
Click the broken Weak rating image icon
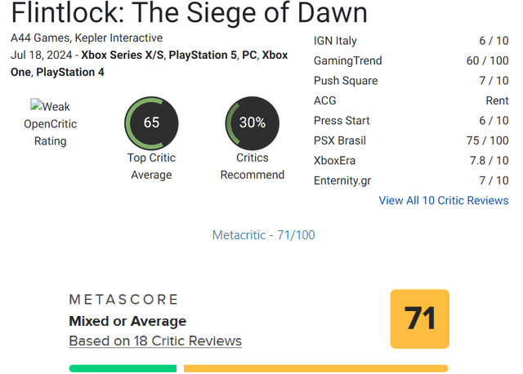36,105
